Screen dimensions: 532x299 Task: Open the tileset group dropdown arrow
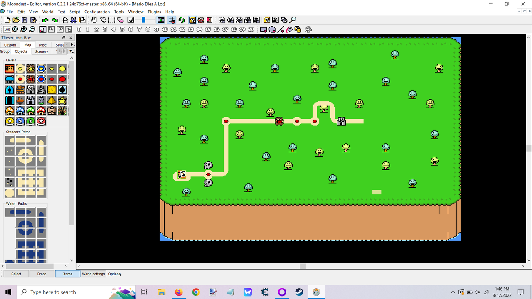click(x=71, y=51)
